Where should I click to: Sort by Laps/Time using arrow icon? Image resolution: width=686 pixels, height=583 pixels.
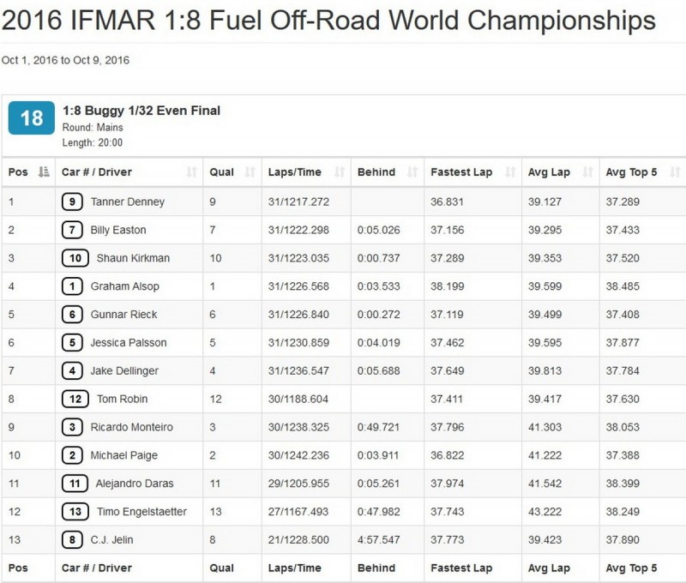pyautogui.click(x=339, y=171)
